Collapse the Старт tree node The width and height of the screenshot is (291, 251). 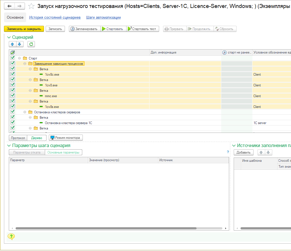20,58
